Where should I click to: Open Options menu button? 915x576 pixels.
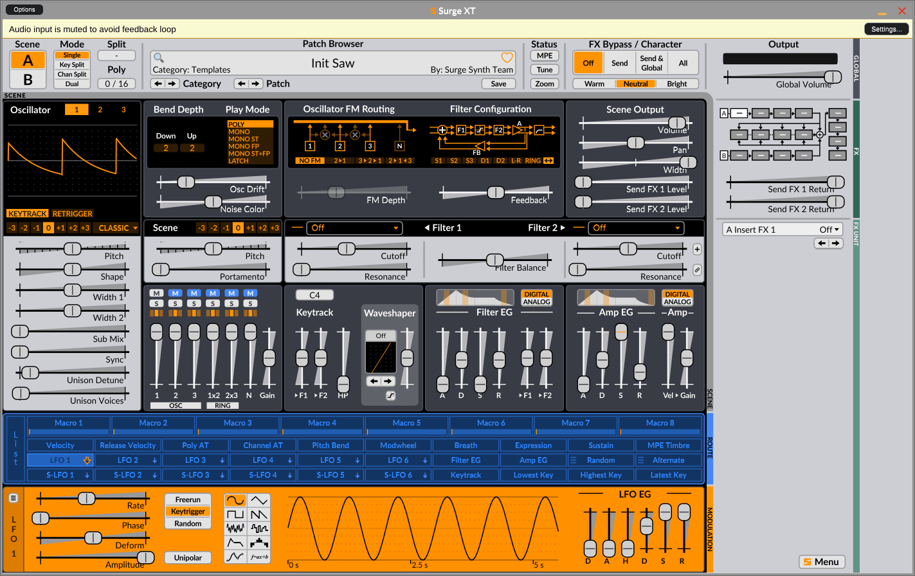(x=24, y=10)
